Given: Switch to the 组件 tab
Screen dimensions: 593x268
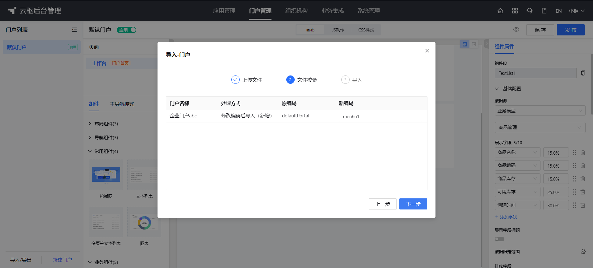Looking at the screenshot, I should coord(94,104).
